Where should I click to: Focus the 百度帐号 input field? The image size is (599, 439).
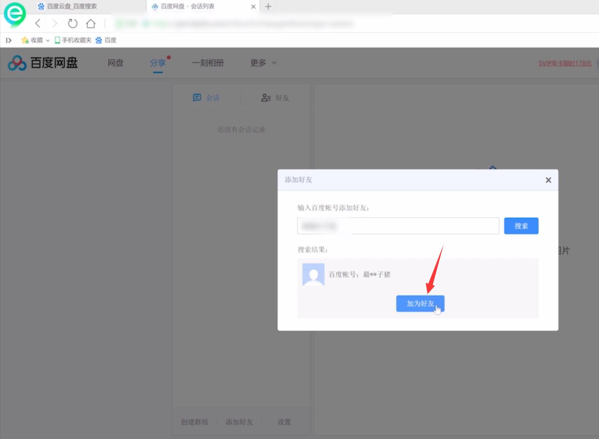click(x=398, y=226)
